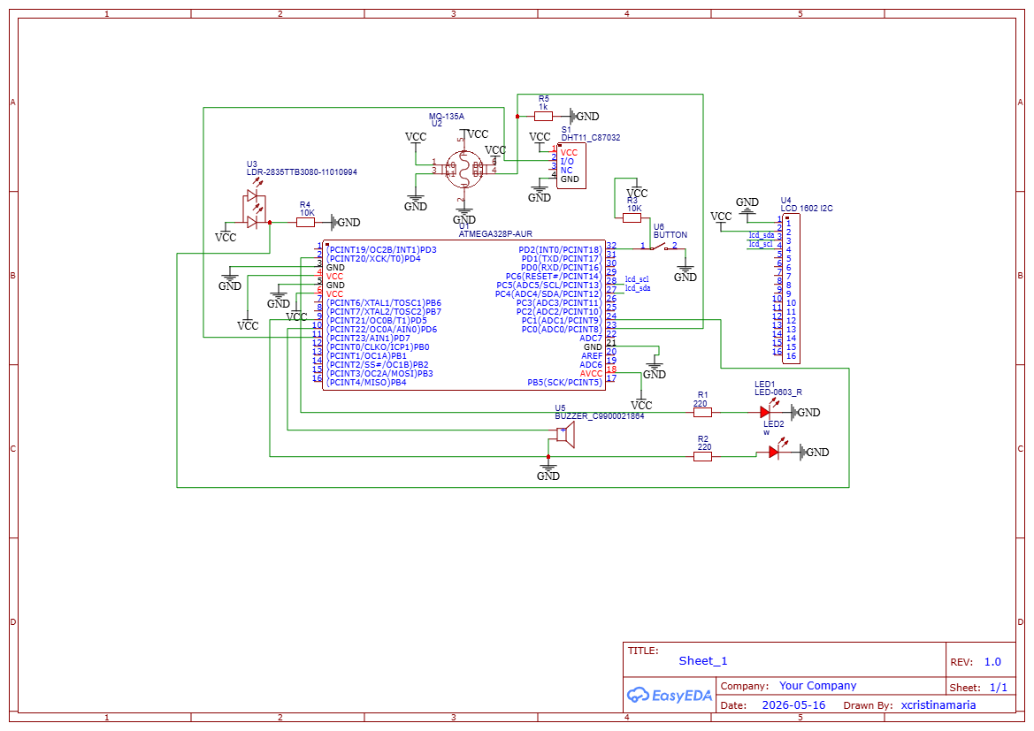Select the MQ-135A gas sensor symbol
The image size is (1034, 731).
463,170
